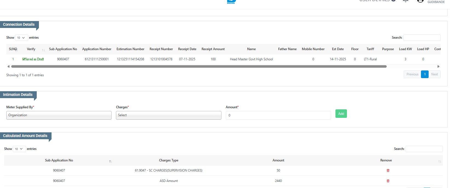The image size is (450, 188).
Task: Toggle the Saved as Draft checkbox
Action: click(24, 59)
